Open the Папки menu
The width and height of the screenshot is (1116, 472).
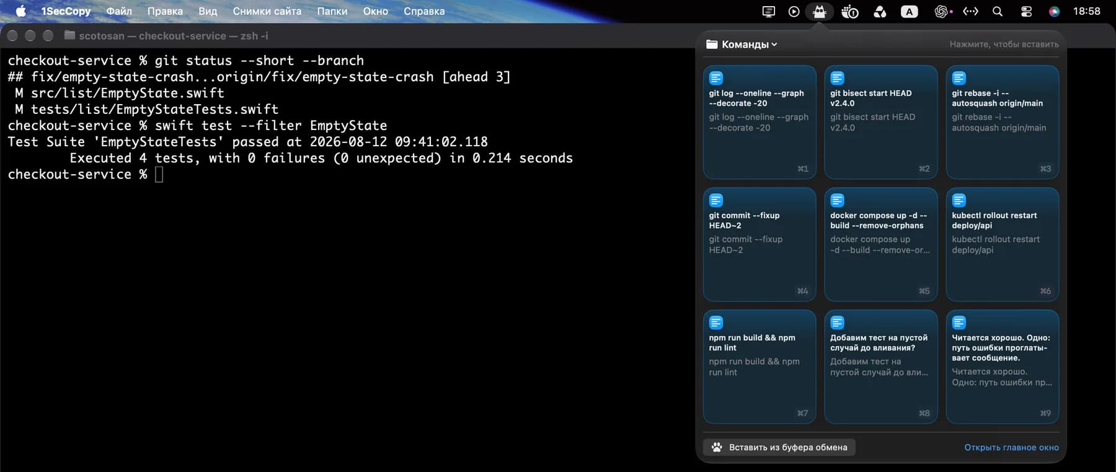332,11
